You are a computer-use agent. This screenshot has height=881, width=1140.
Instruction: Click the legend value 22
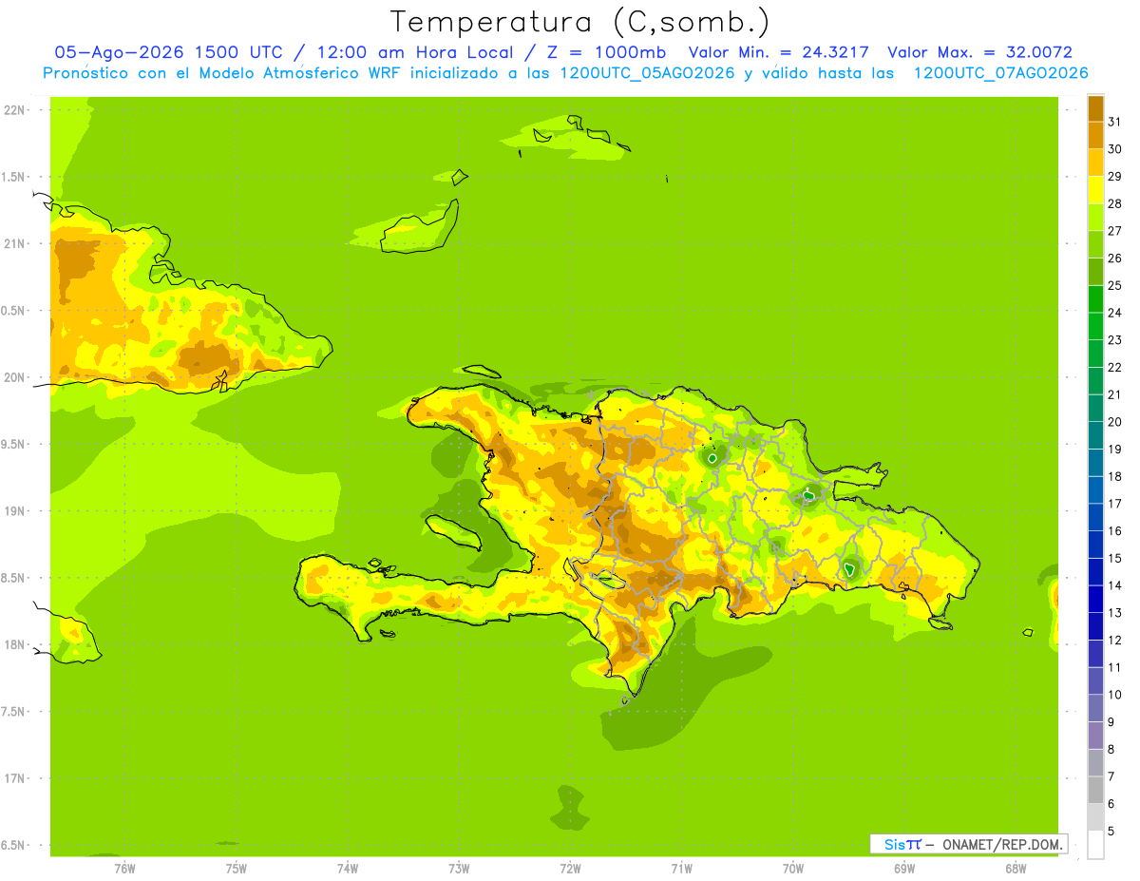[1115, 367]
